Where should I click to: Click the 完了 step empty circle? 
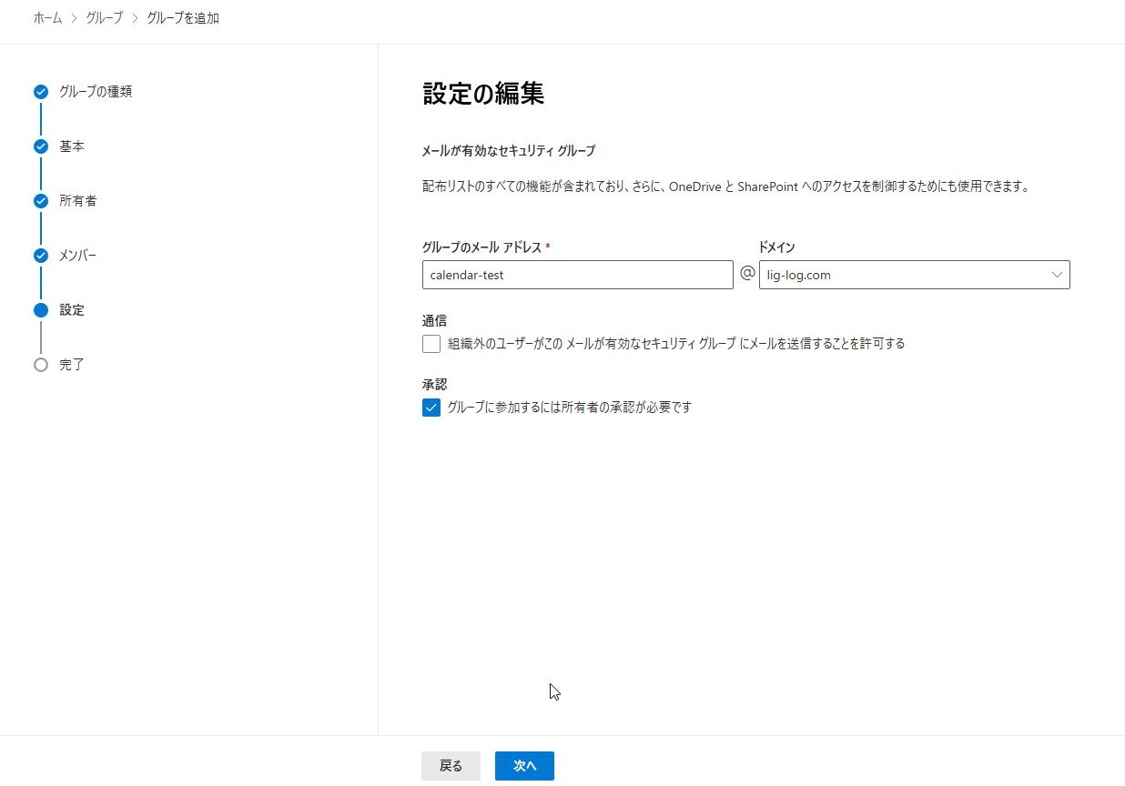(x=40, y=365)
